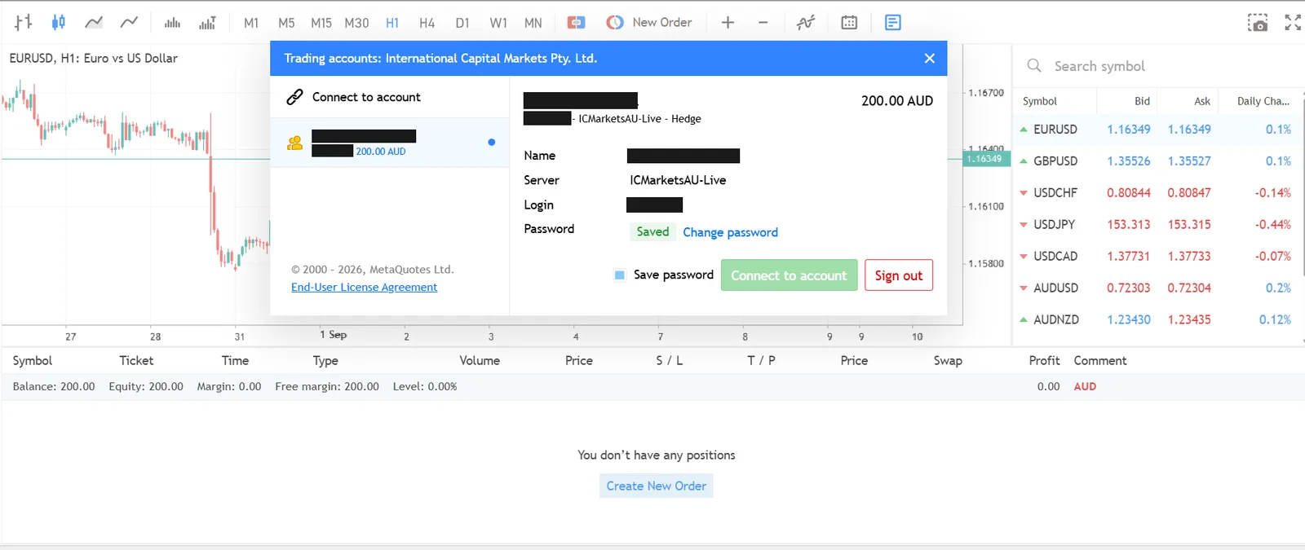Click the Balance: 200.00 summary text

click(54, 387)
